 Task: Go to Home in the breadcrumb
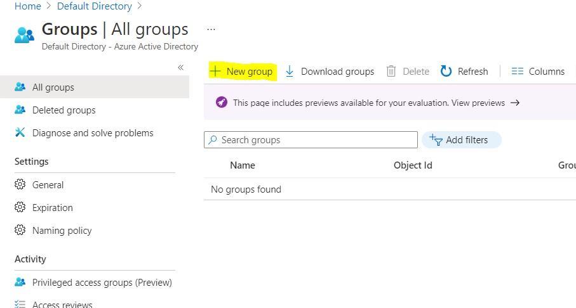coord(27,6)
